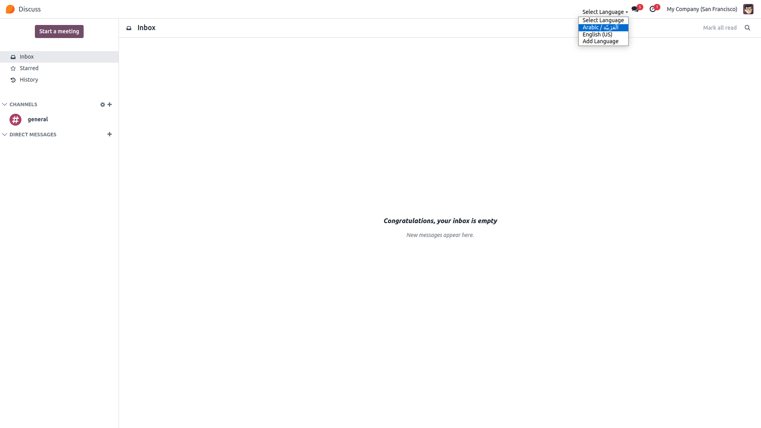Click the Odoo Discuss app logo icon

(10, 9)
